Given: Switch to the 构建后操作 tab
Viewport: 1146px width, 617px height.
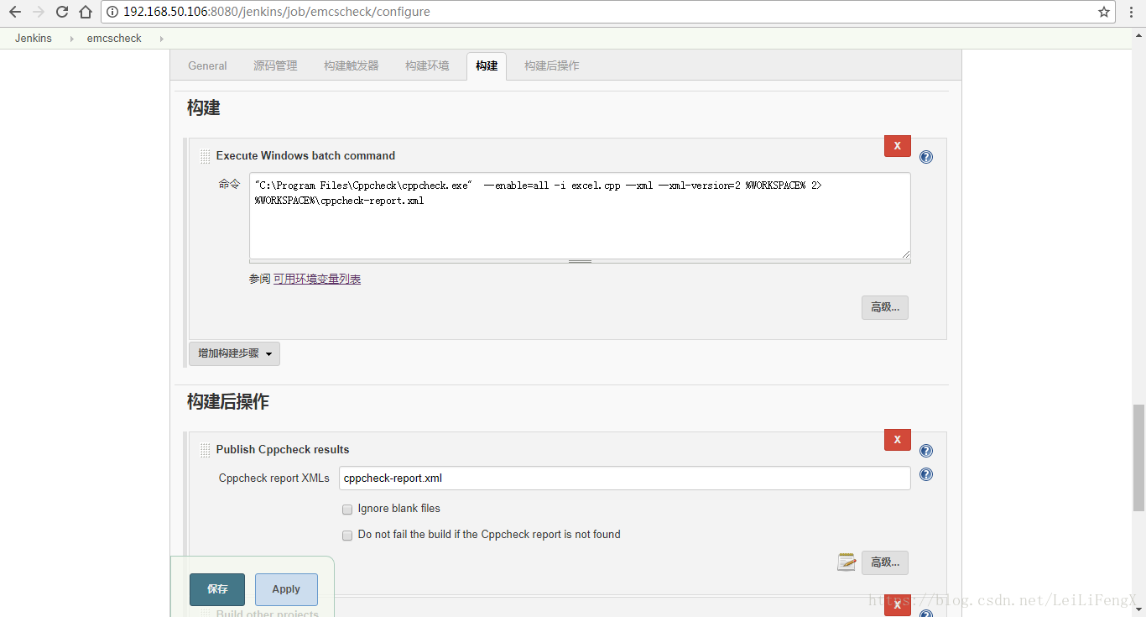Looking at the screenshot, I should pyautogui.click(x=551, y=65).
